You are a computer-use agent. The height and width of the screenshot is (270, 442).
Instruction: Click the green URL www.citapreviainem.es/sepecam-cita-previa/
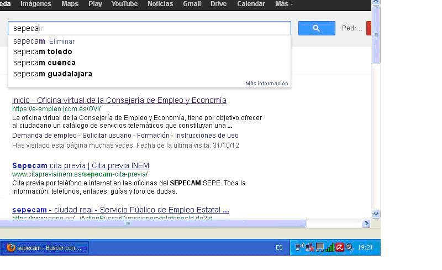tap(80, 174)
